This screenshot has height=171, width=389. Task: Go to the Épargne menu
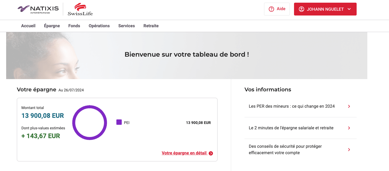click(52, 26)
